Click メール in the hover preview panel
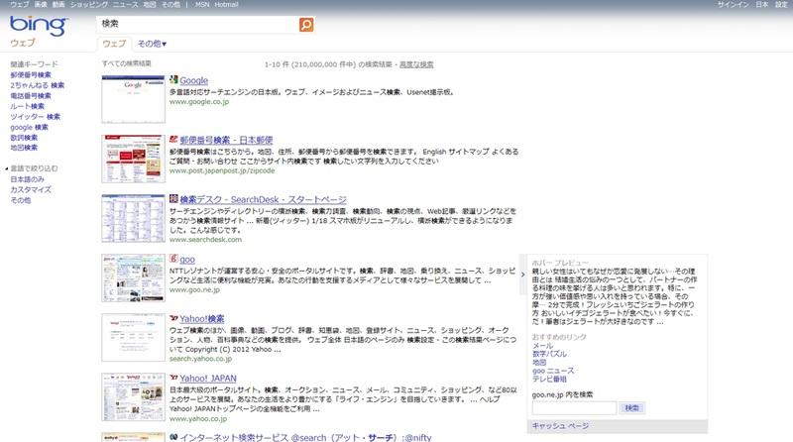 click(x=542, y=346)
